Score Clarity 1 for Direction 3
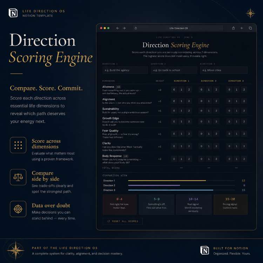 (236, 146)
